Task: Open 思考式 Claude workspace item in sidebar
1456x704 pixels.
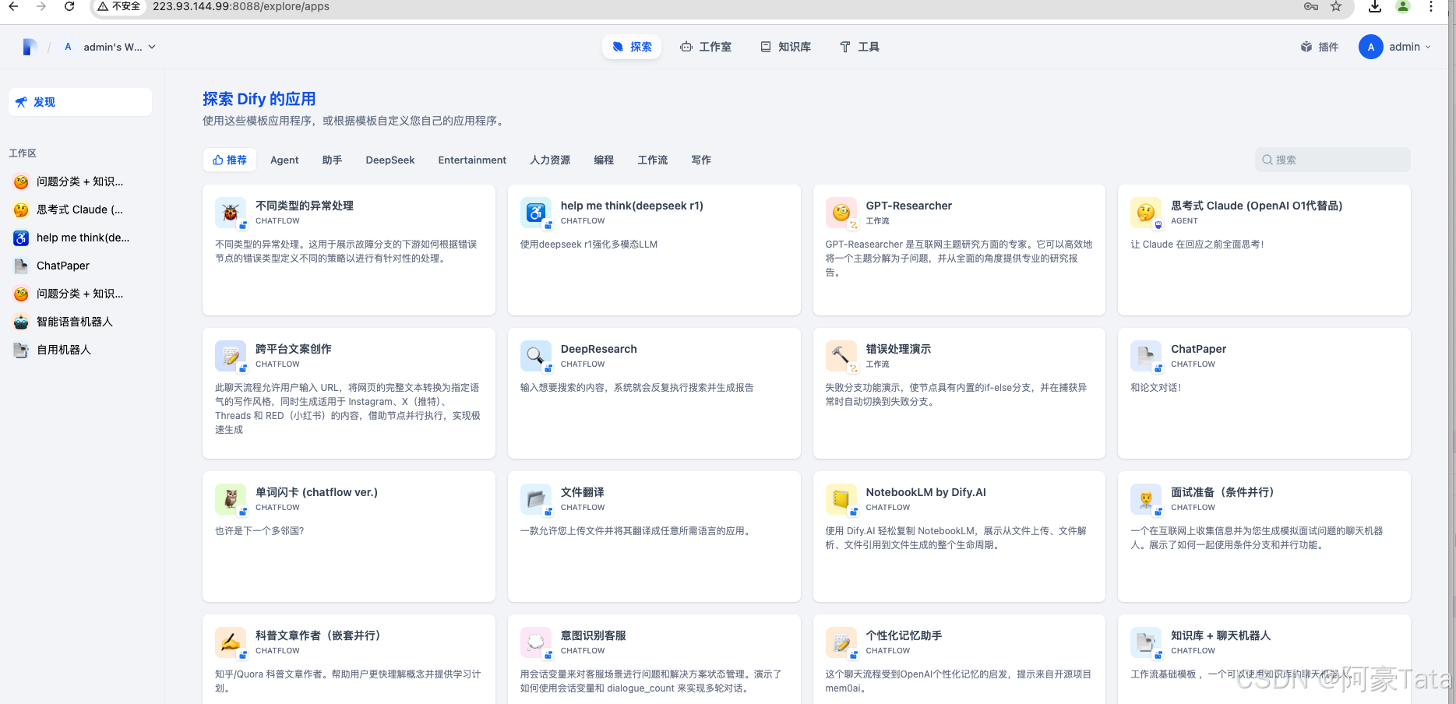Action: 80,209
